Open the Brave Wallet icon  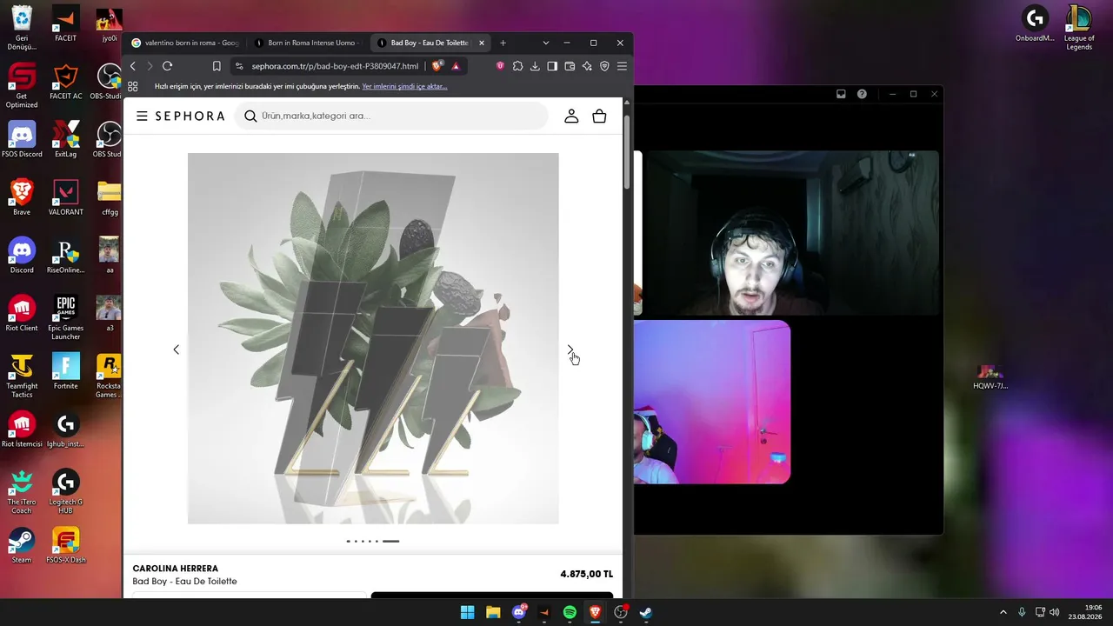(570, 66)
